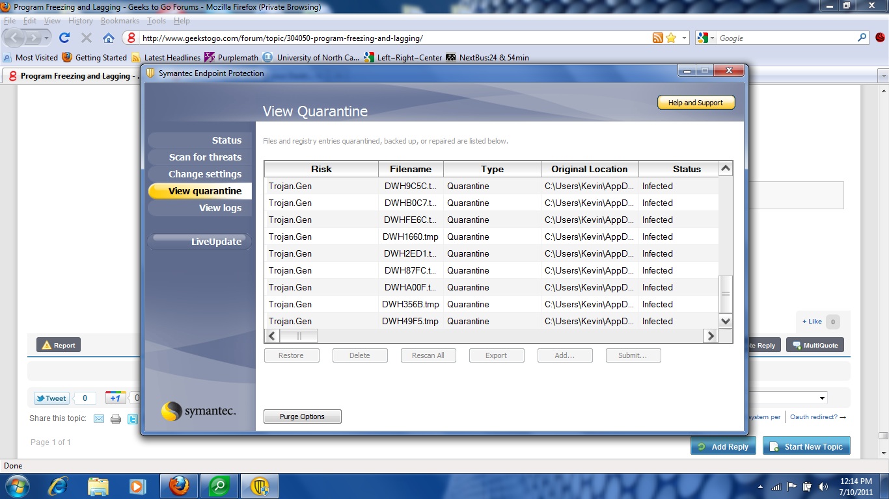
Task: Click the RSS feed icon in address bar
Action: (658, 38)
